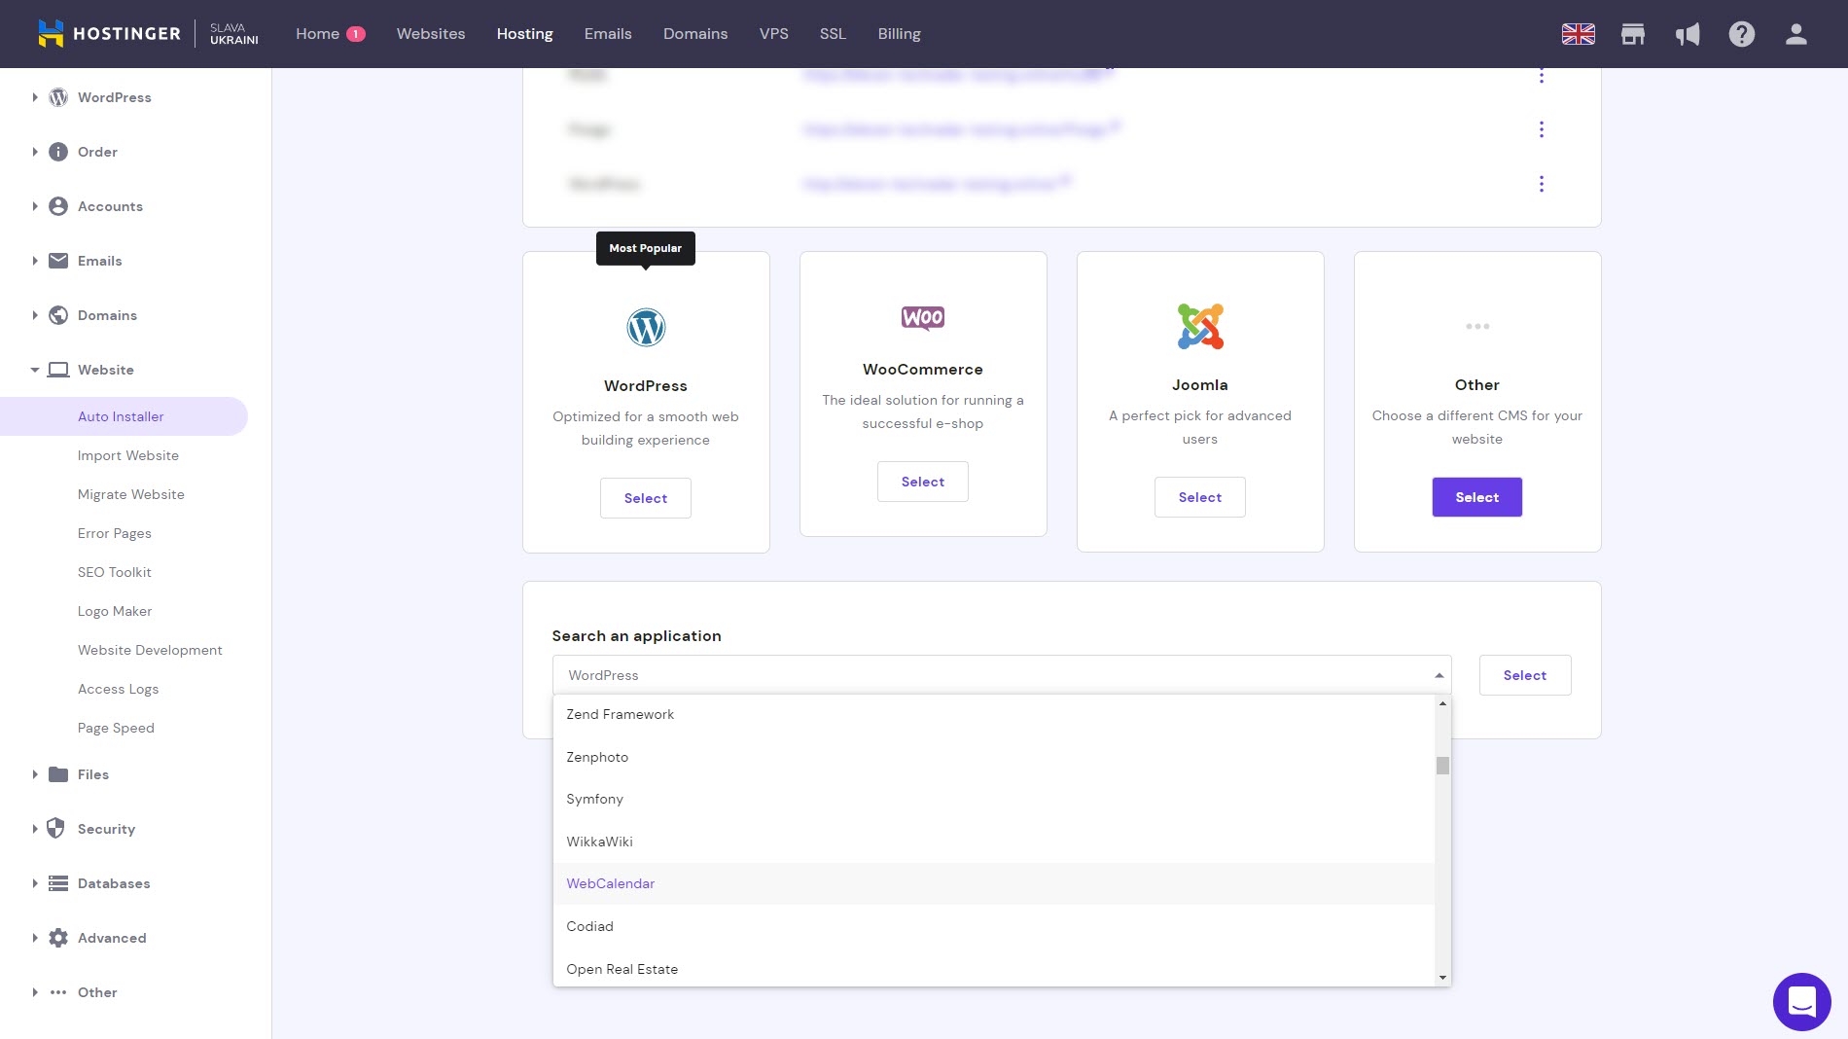1848x1039 pixels.
Task: Collapse the Website sidebar section
Action: tap(35, 370)
